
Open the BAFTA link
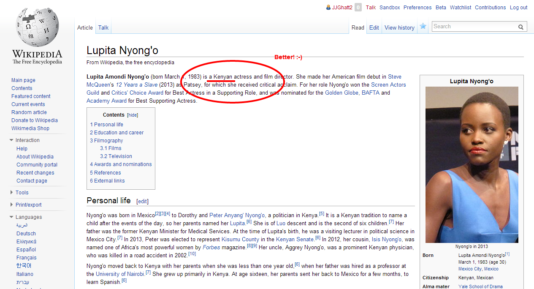pyautogui.click(x=371, y=93)
